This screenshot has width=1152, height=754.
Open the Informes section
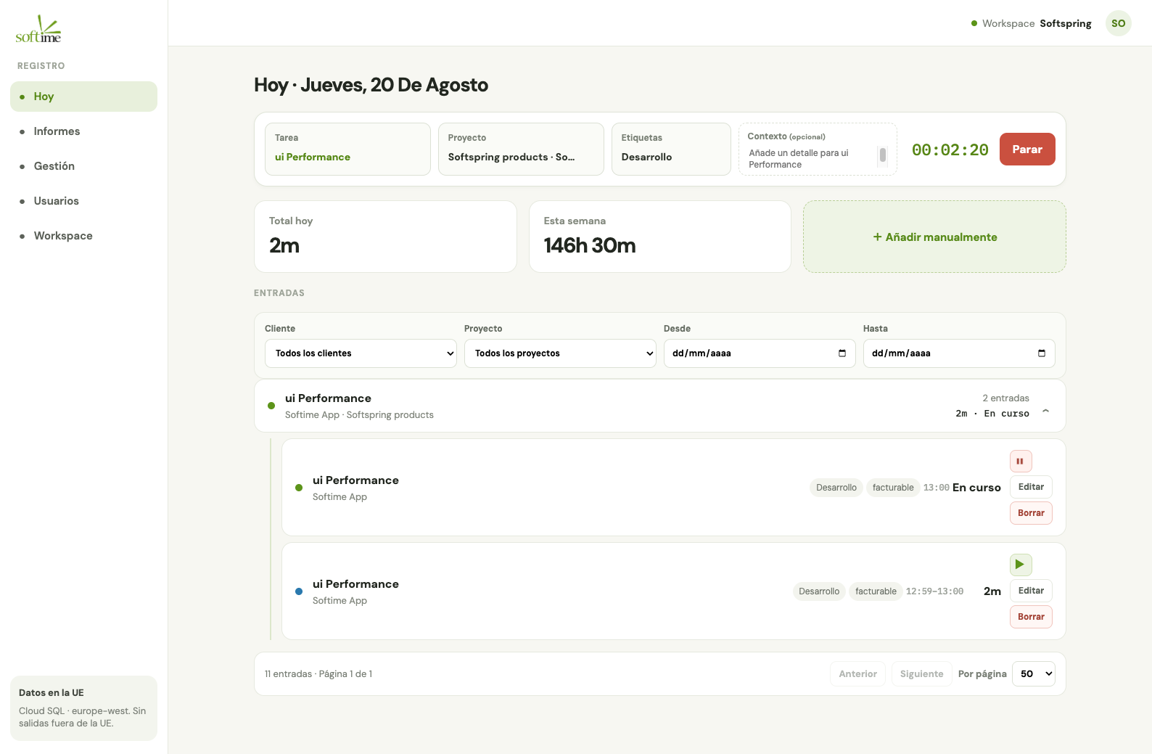(83, 131)
